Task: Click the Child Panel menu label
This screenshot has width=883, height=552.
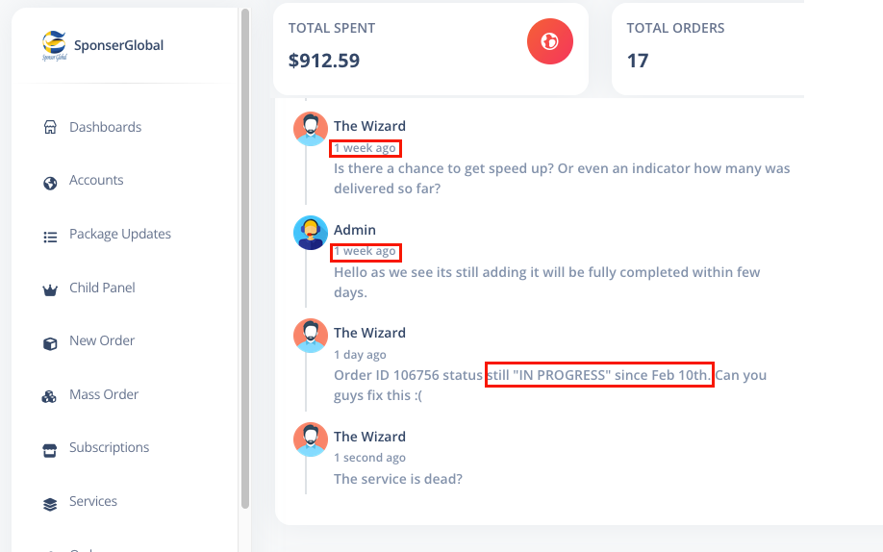Action: pos(102,288)
